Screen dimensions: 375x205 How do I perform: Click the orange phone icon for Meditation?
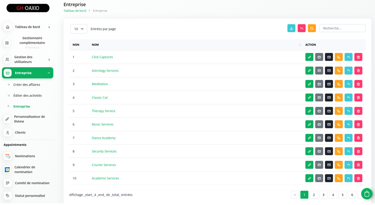(339, 84)
